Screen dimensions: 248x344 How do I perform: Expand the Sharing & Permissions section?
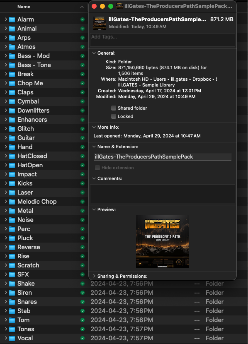tap(94, 276)
